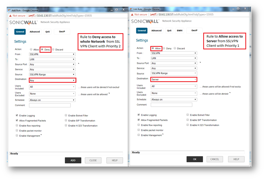The image size is (265, 180).
Task: Open the BWM tab in Edit Rule dialog
Action: [x=179, y=31]
